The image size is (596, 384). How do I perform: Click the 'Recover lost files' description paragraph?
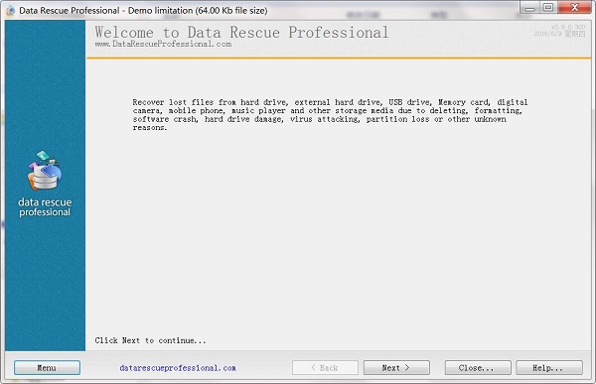point(330,115)
